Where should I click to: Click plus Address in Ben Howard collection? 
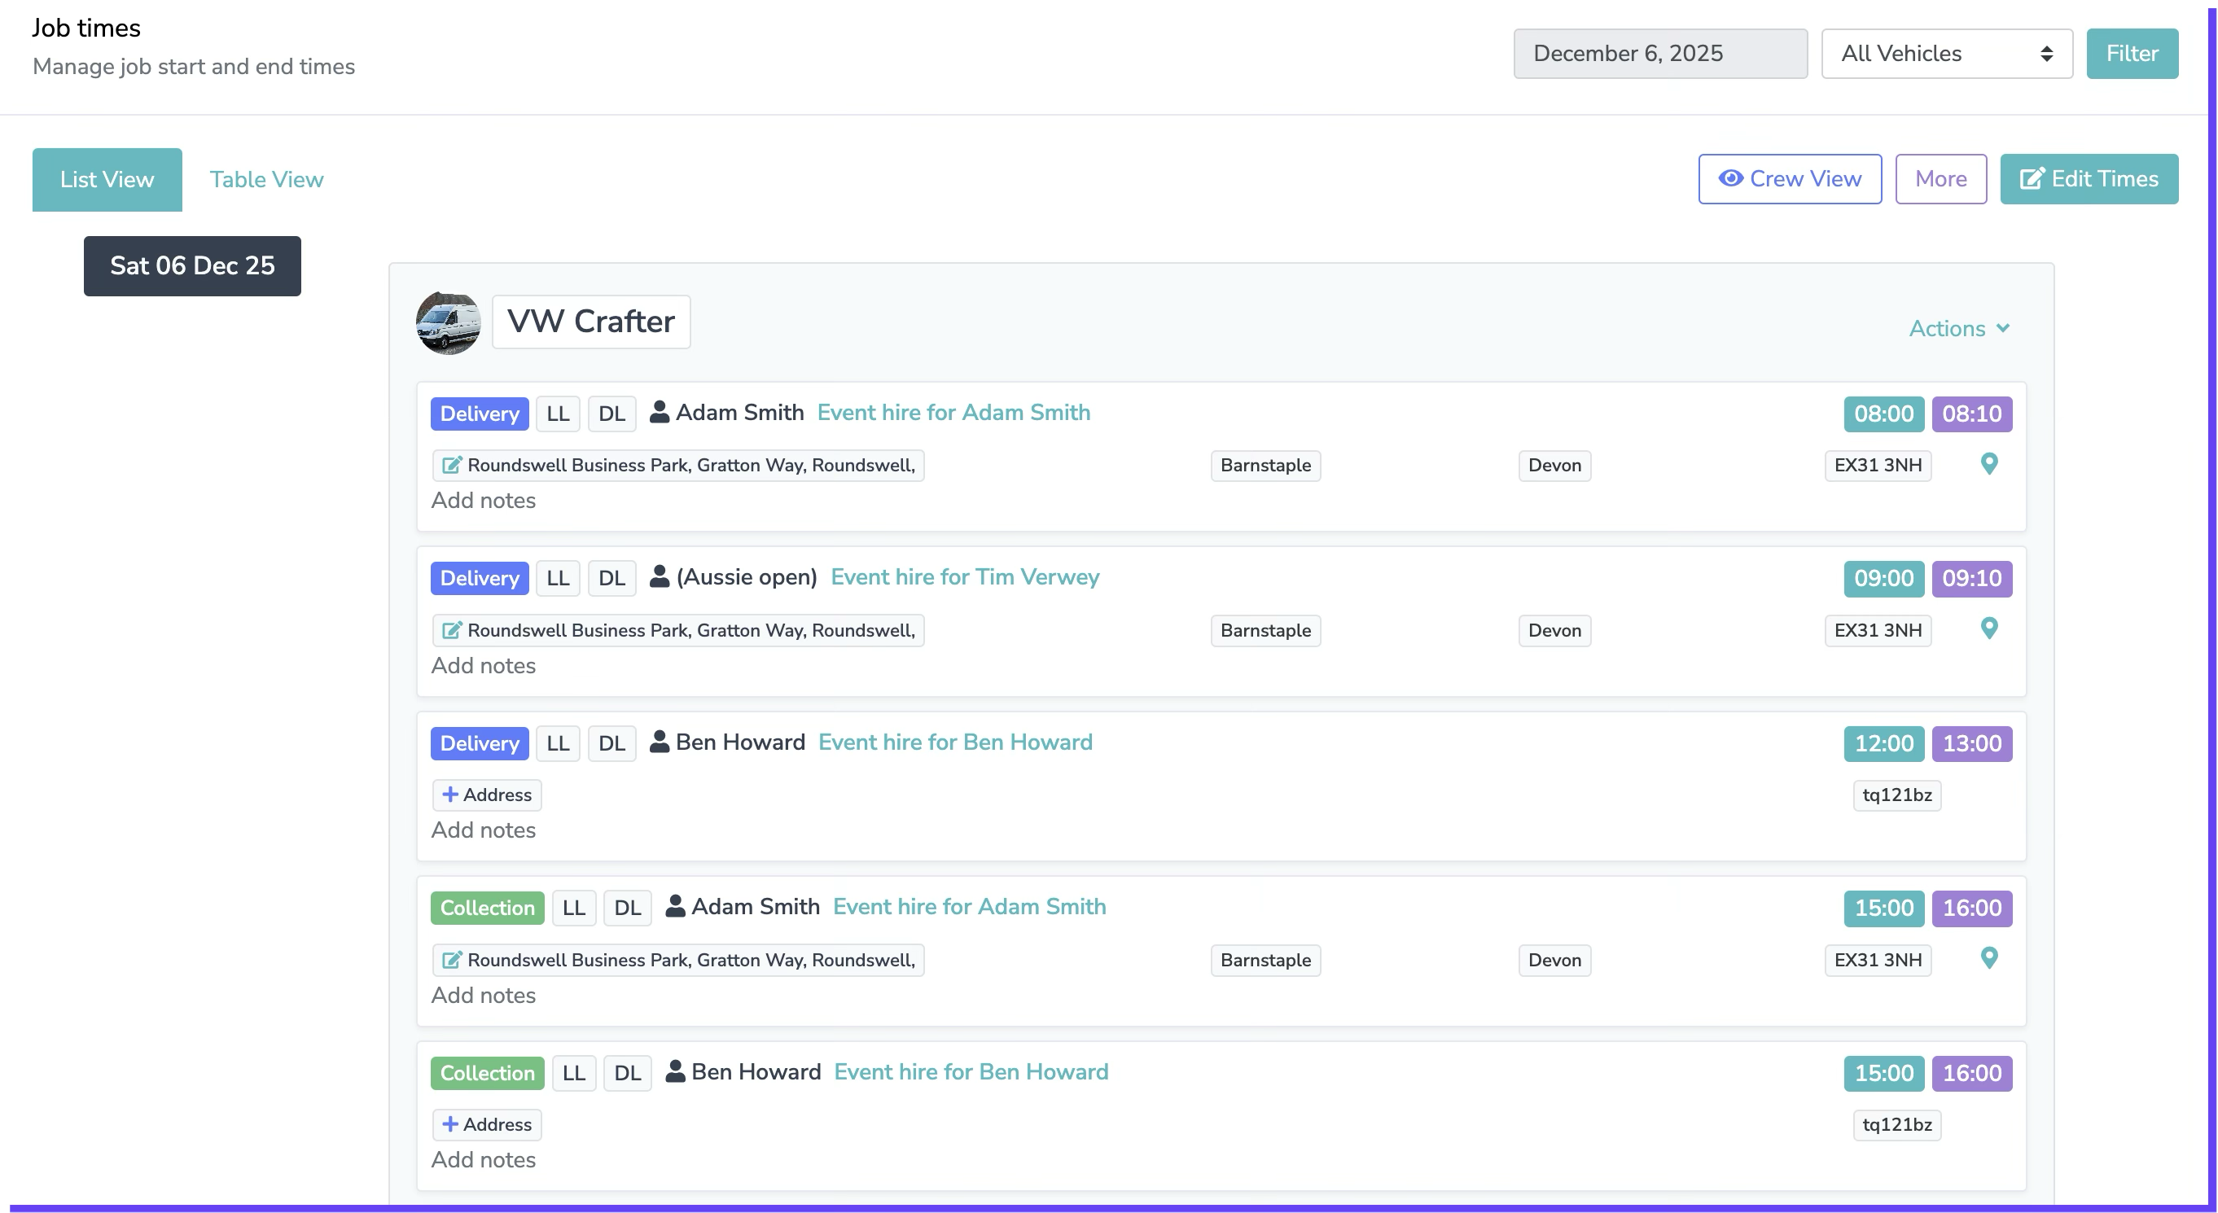click(x=486, y=1124)
